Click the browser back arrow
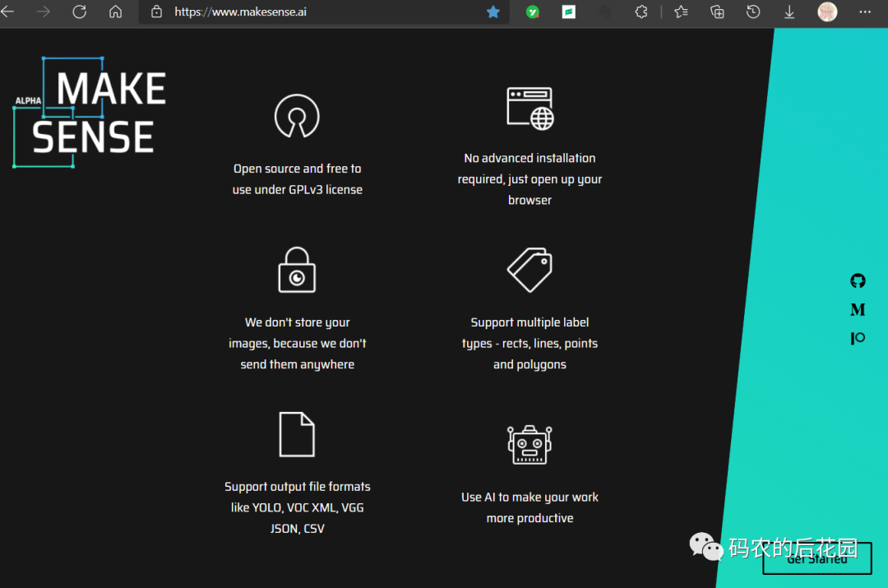The height and width of the screenshot is (588, 888). [7, 12]
